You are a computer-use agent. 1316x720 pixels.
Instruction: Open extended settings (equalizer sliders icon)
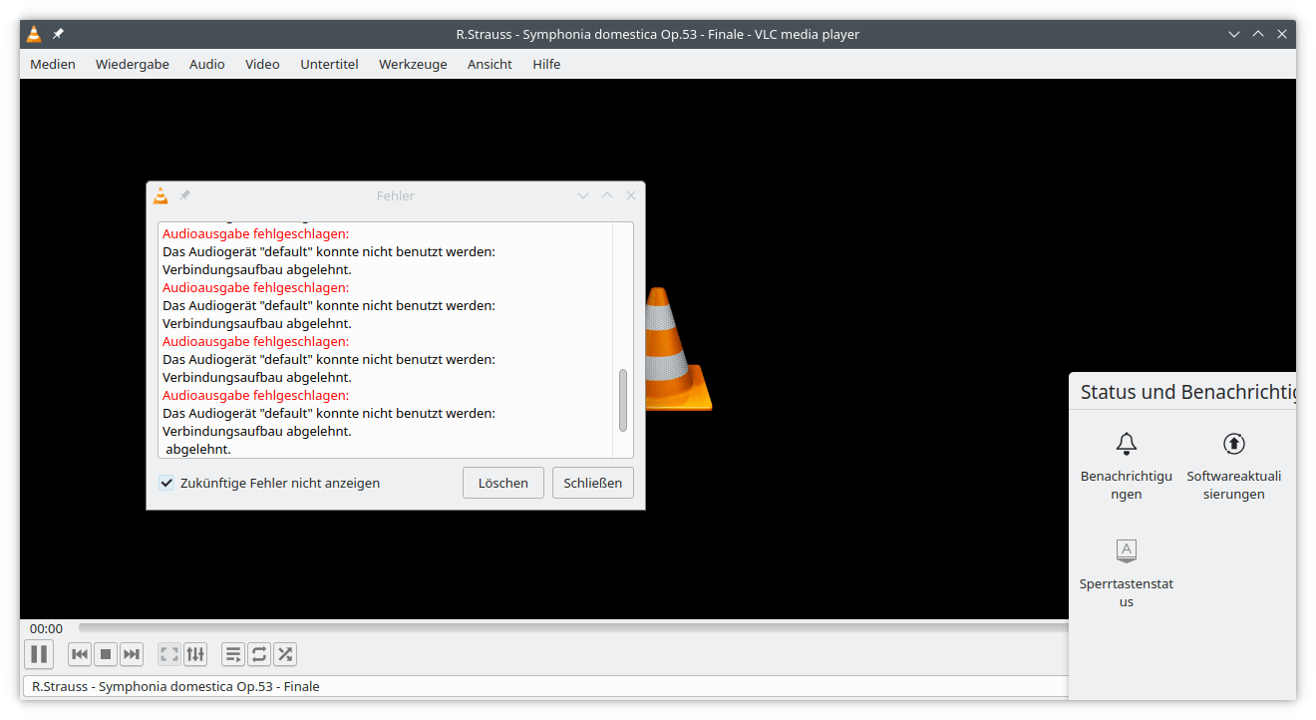point(195,654)
